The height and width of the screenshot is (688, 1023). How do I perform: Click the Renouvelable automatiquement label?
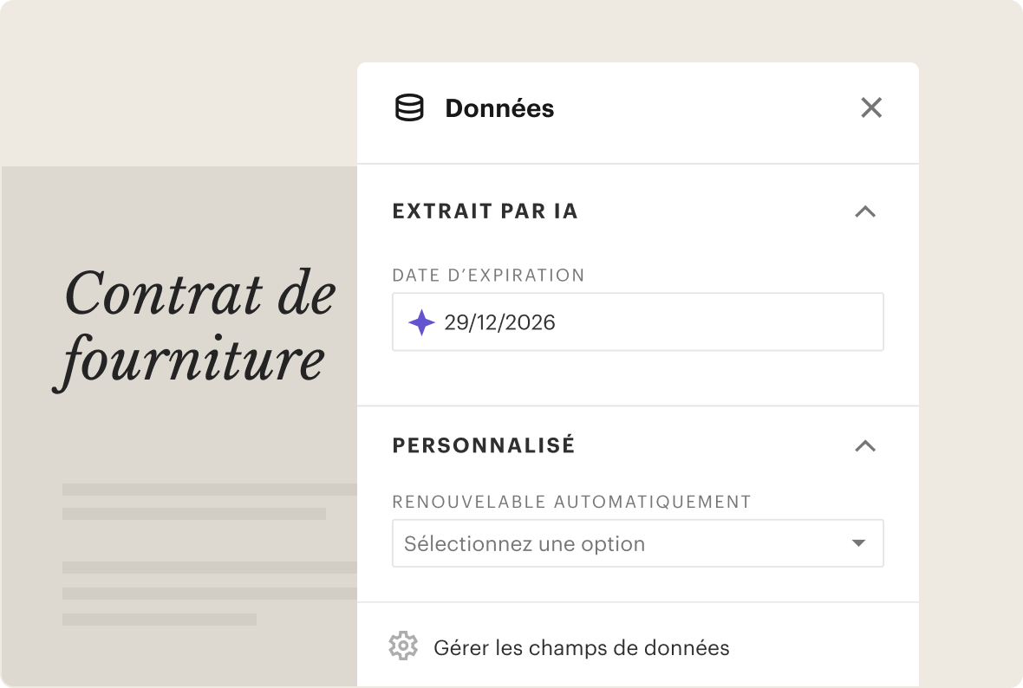[x=571, y=502]
